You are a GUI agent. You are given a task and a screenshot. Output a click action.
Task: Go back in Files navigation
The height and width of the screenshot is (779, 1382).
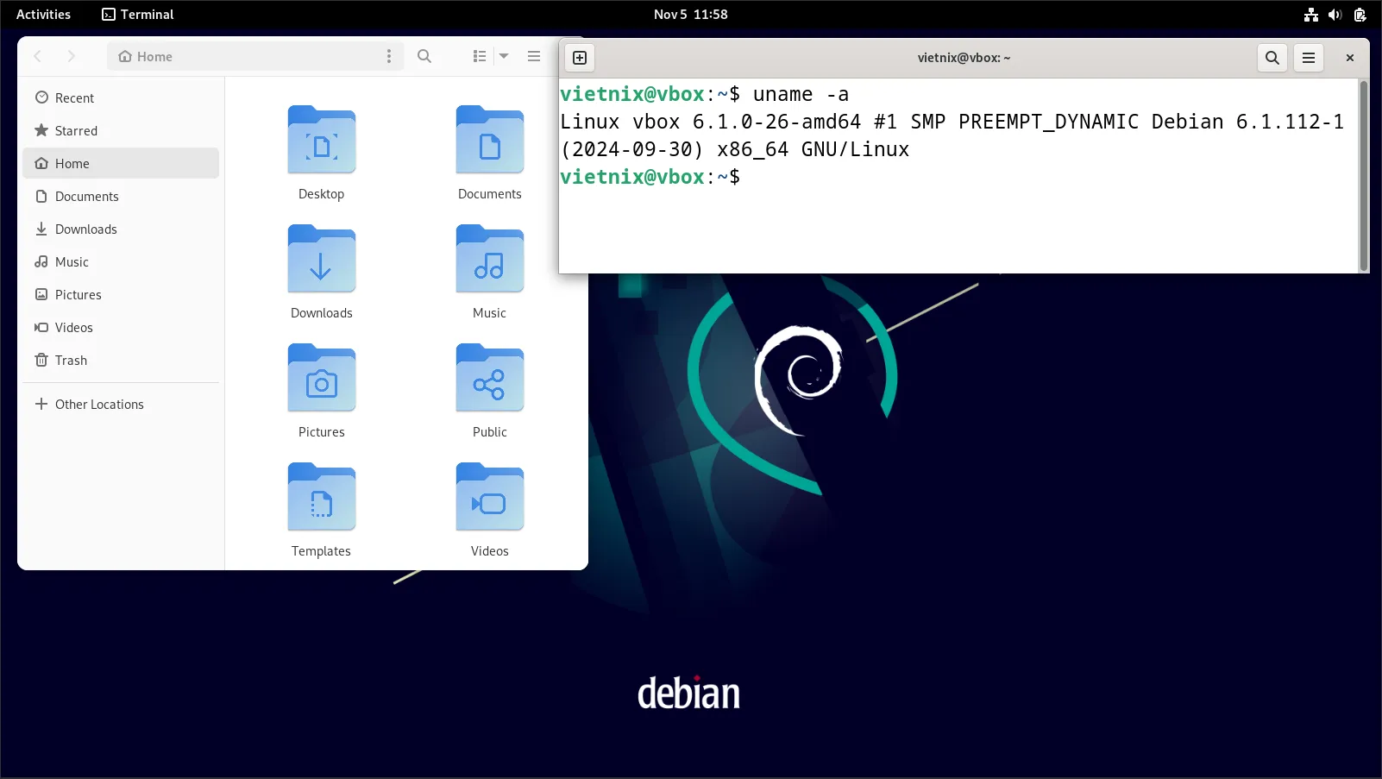point(38,56)
